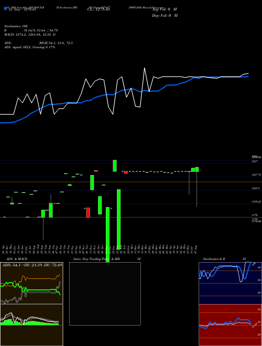Viewport: 262px width, 346px height.
Task: Open the red RSI mini chart
Action: (x=230, y=325)
